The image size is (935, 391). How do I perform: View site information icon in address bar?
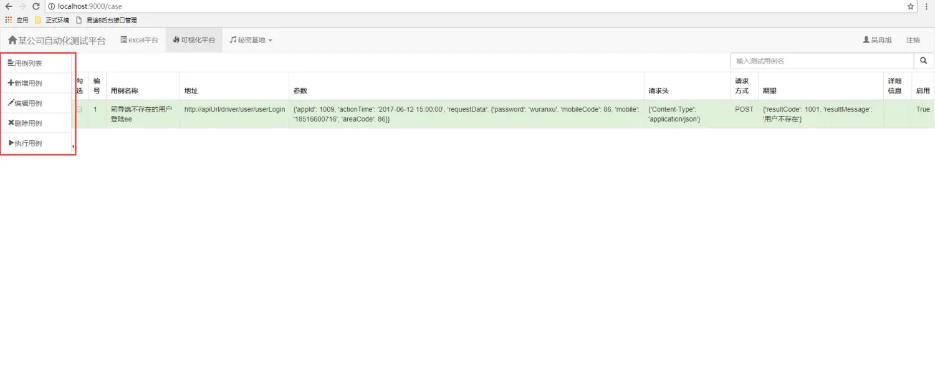pos(52,6)
